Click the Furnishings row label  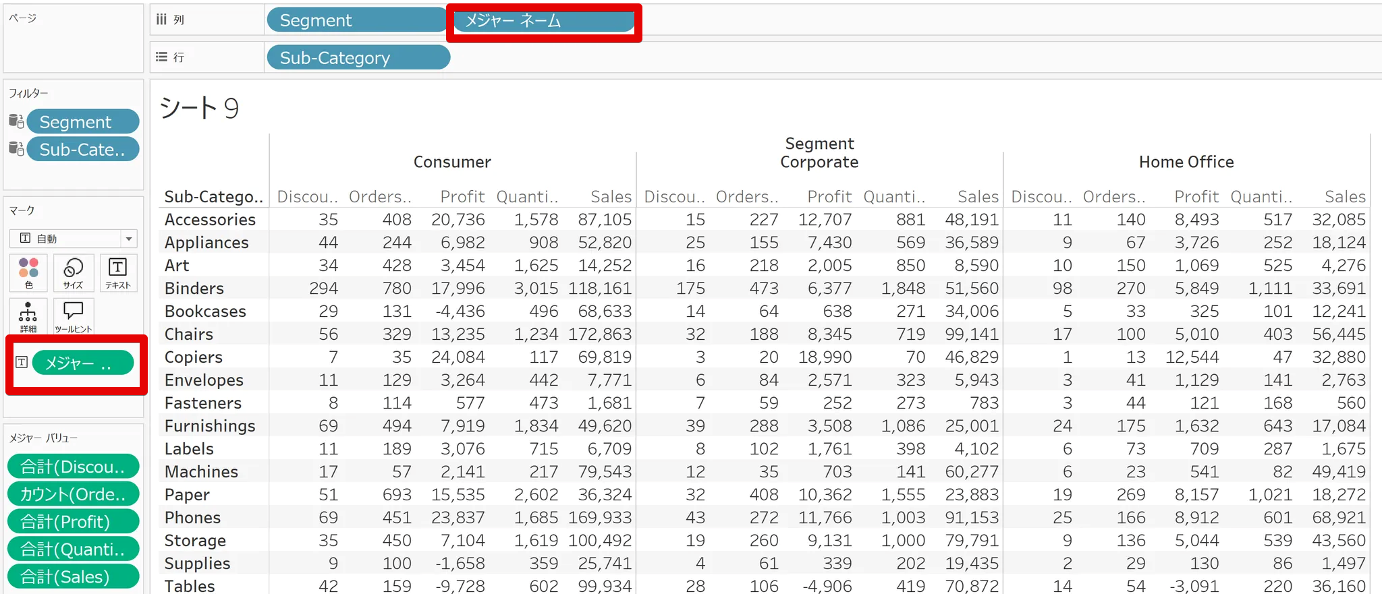(210, 426)
